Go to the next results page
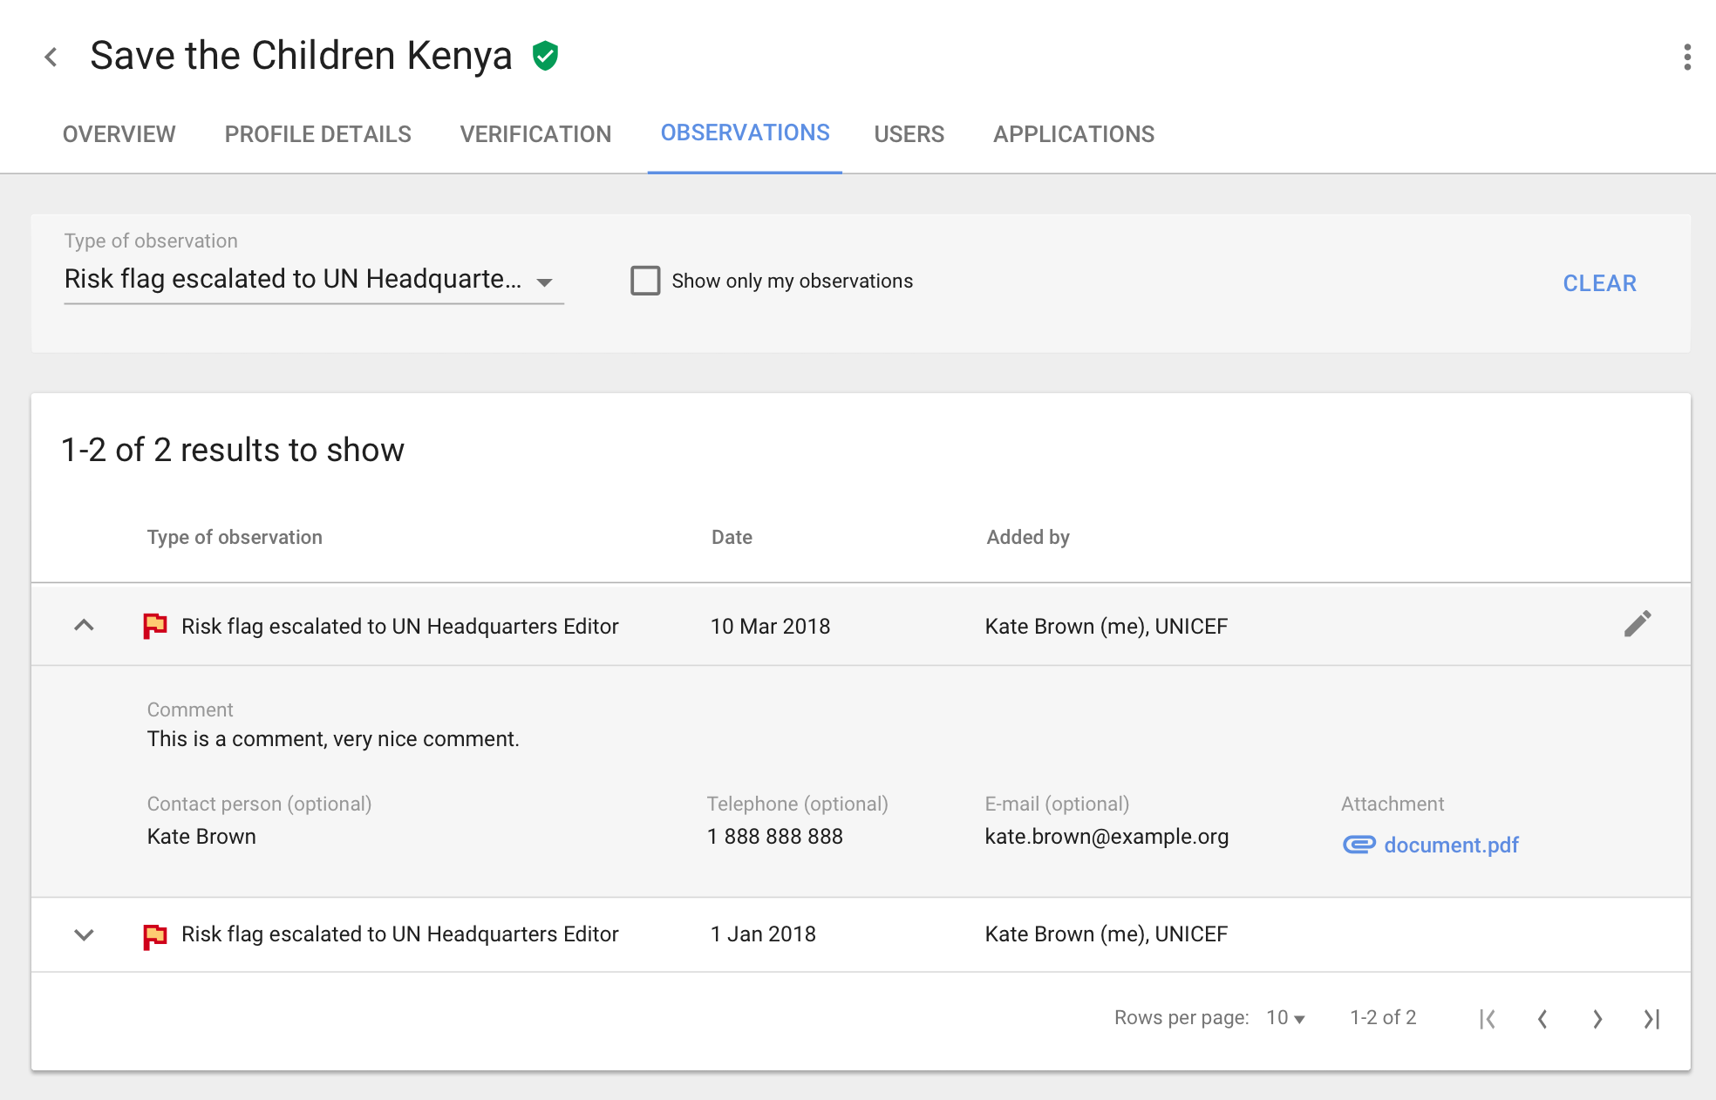The image size is (1716, 1100). (x=1597, y=1019)
